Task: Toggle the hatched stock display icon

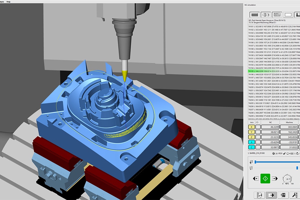Action: coord(277,15)
